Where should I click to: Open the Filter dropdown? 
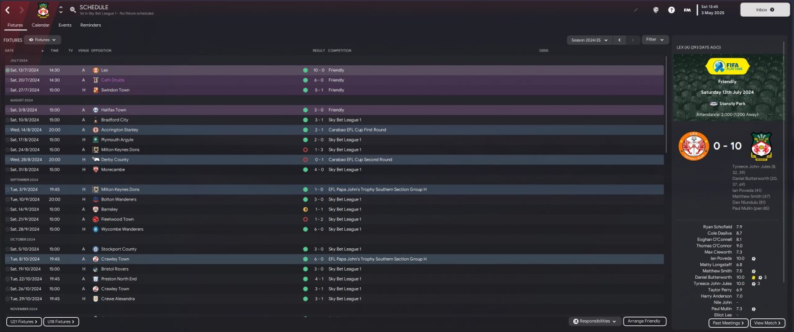click(x=655, y=40)
